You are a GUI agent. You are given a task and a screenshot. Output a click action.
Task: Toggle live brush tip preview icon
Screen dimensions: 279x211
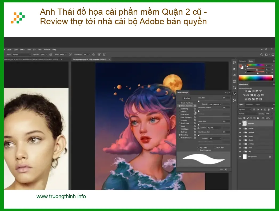tap(221, 170)
